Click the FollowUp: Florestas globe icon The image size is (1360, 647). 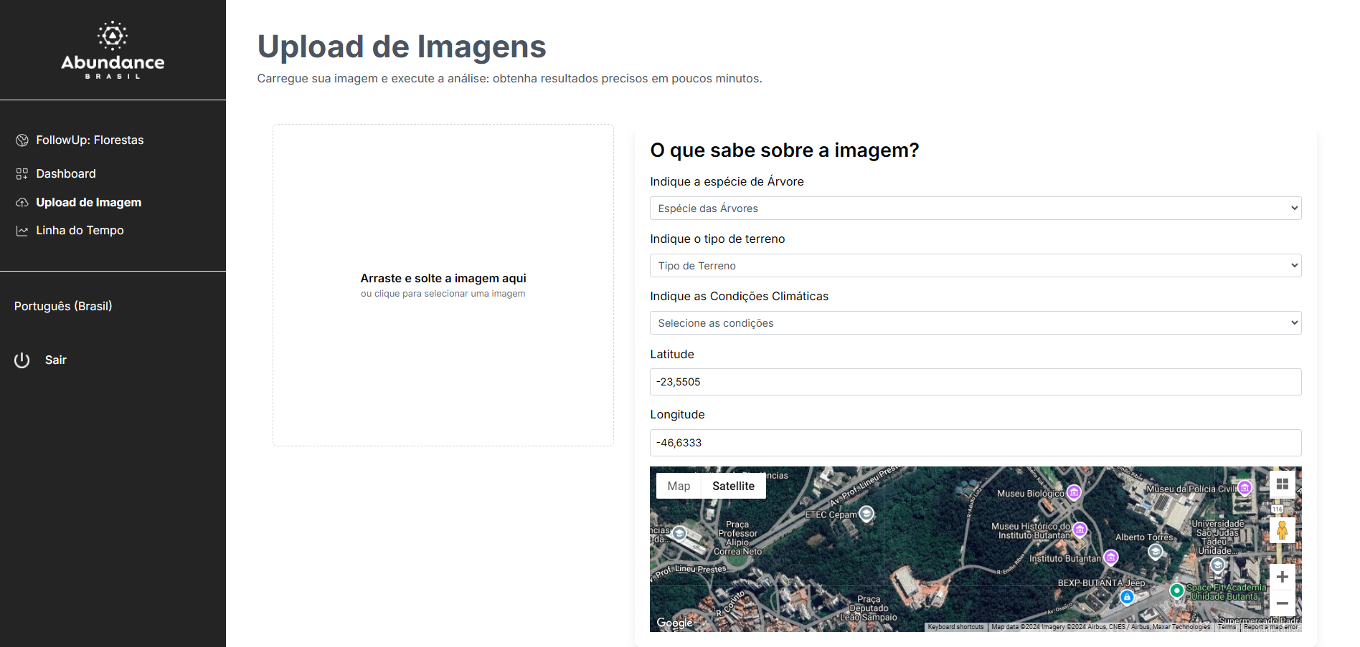[22, 140]
